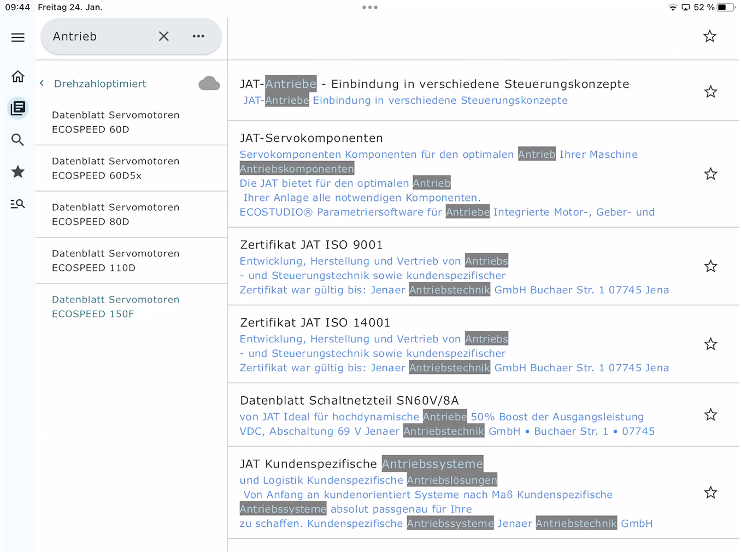
Task: Favorite Datenblatt Schaltnetzteil SN60V/8A
Action: pyautogui.click(x=710, y=414)
